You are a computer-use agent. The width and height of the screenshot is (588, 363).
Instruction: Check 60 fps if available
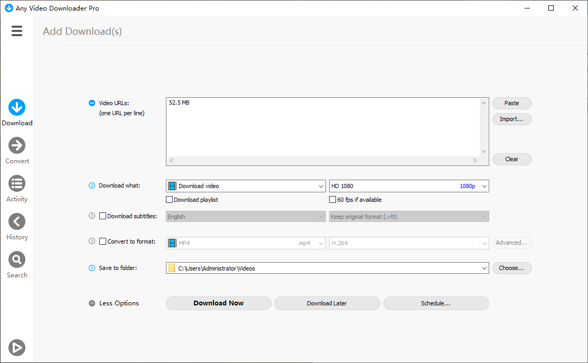coord(332,199)
